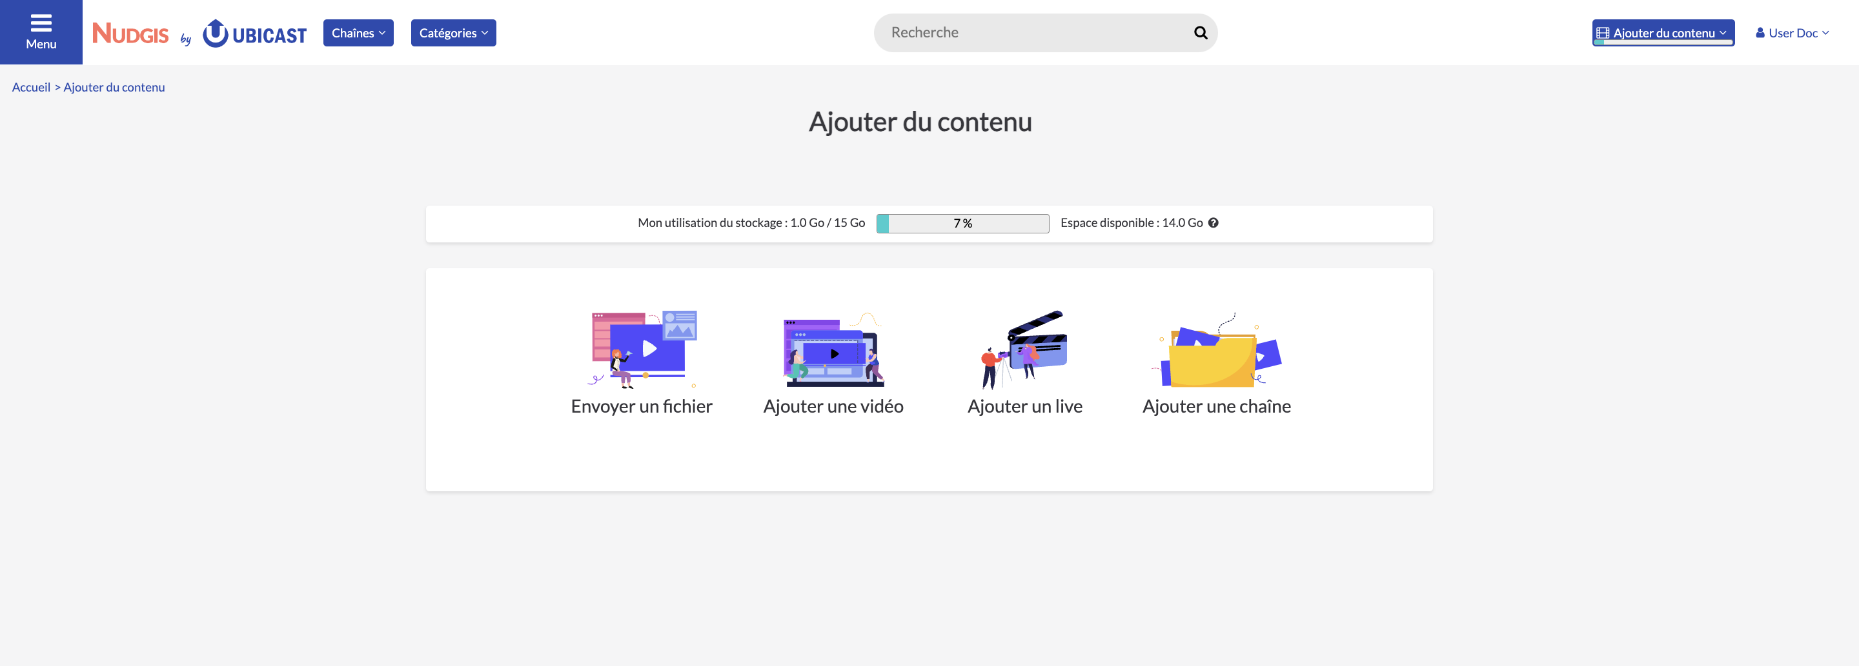Open the Ajouter une chaîne link
This screenshot has height=666, width=1859.
1217,407
